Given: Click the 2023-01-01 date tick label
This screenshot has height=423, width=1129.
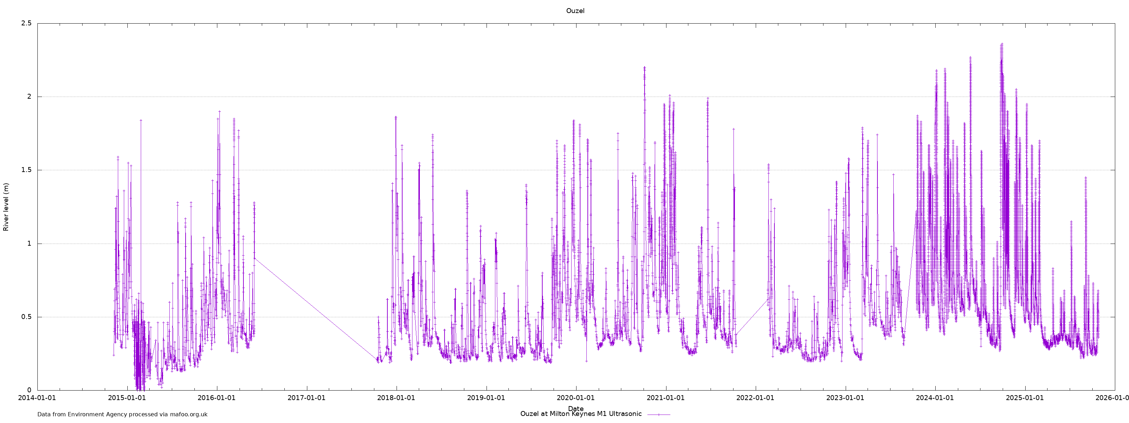Looking at the screenshot, I should [845, 398].
